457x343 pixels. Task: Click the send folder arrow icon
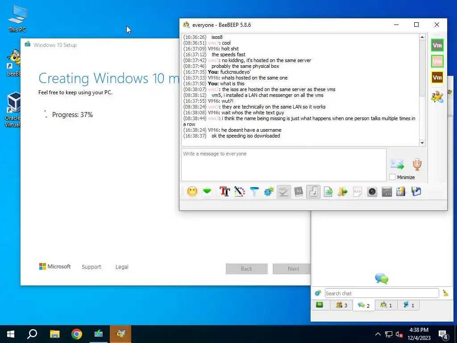[343, 192]
